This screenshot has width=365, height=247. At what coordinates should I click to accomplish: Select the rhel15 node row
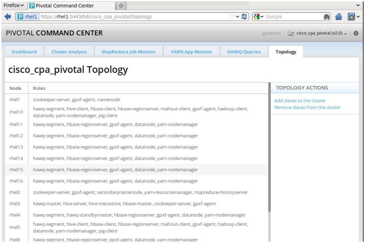click(137, 170)
